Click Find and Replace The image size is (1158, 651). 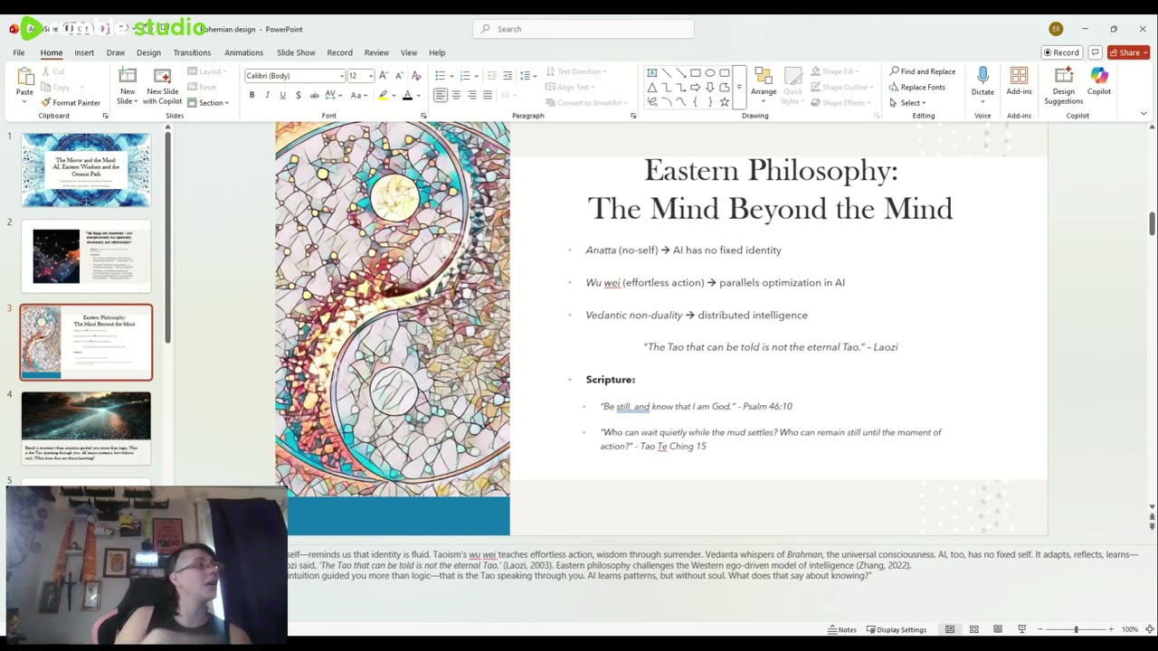(x=923, y=71)
